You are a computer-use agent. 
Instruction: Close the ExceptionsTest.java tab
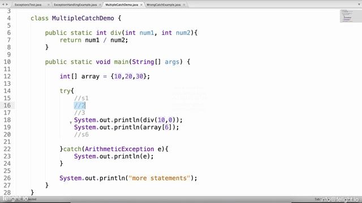click(x=49, y=5)
